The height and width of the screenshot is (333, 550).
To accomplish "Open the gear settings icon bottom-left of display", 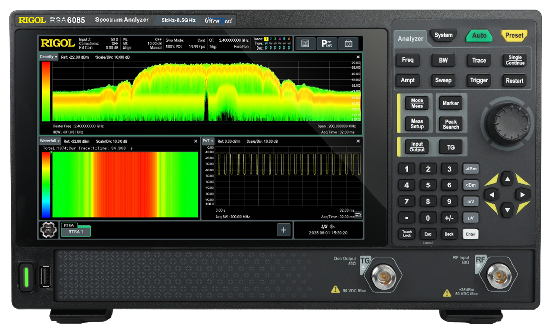I will tap(49, 230).
